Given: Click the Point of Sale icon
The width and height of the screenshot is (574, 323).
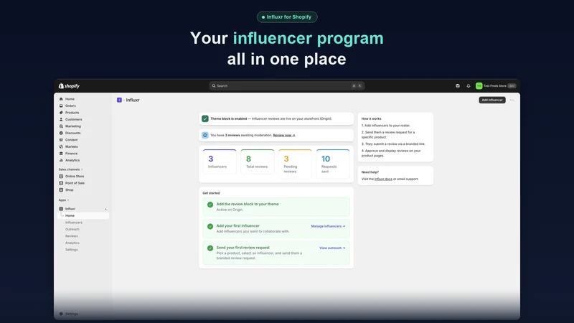Looking at the screenshot, I should point(61,183).
